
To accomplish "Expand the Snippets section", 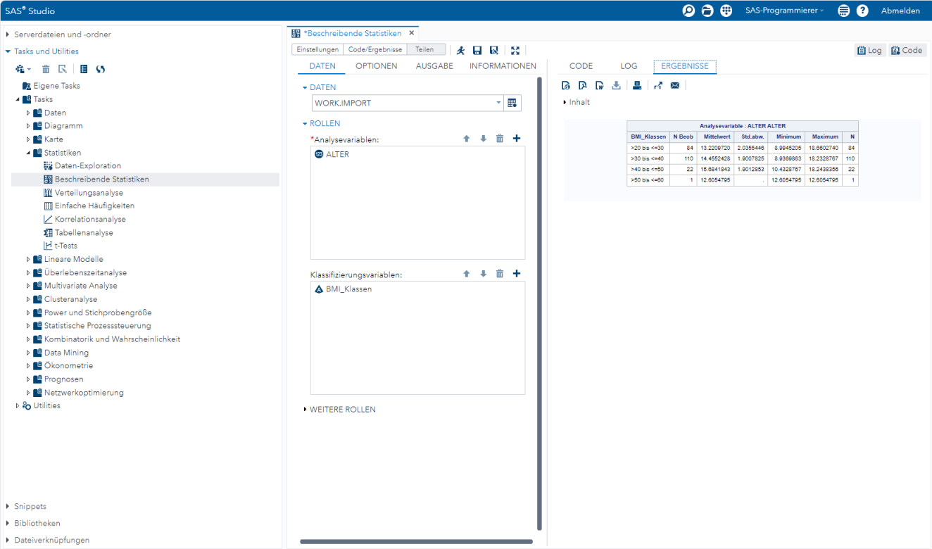I will [x=8, y=506].
